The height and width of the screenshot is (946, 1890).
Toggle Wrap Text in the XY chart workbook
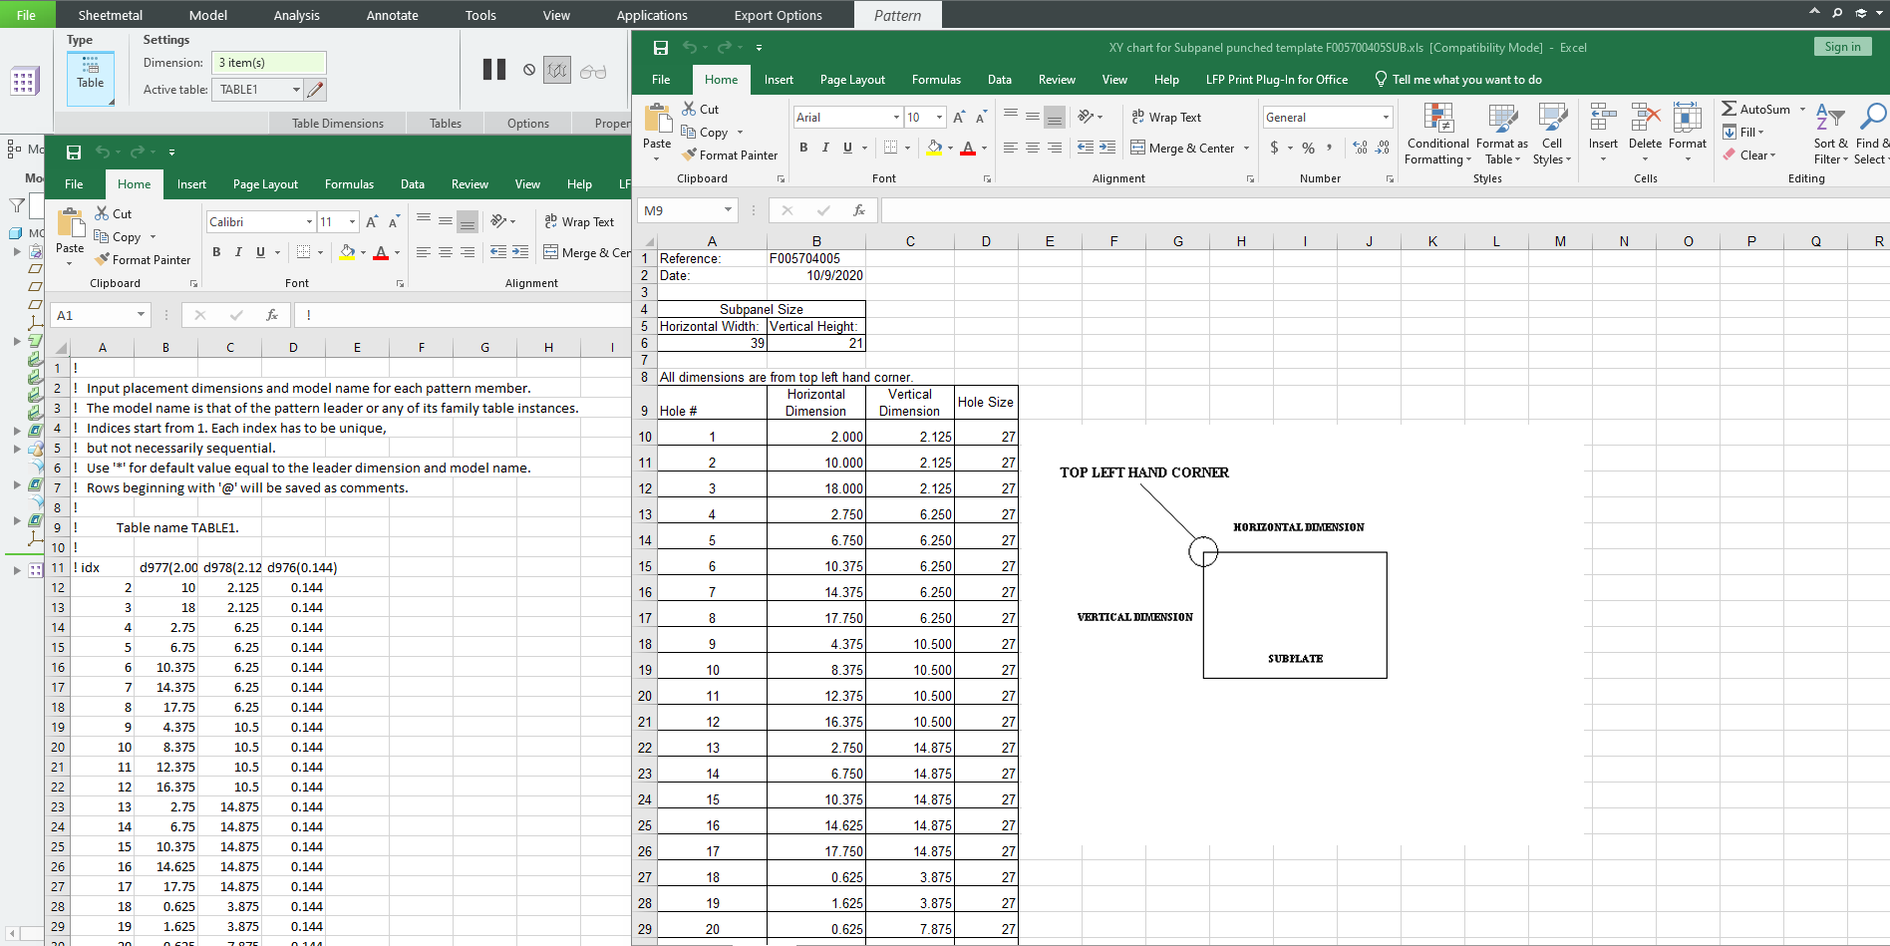pos(1165,118)
